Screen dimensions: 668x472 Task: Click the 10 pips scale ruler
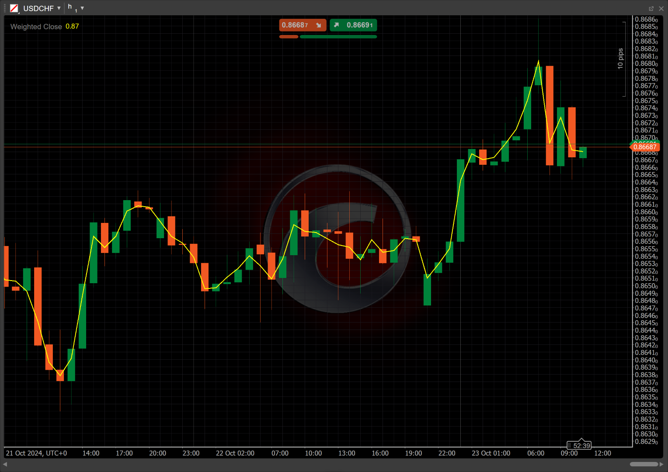click(x=620, y=59)
